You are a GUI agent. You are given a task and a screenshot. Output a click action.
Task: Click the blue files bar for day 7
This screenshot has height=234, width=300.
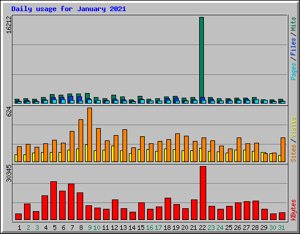[x=71, y=98]
